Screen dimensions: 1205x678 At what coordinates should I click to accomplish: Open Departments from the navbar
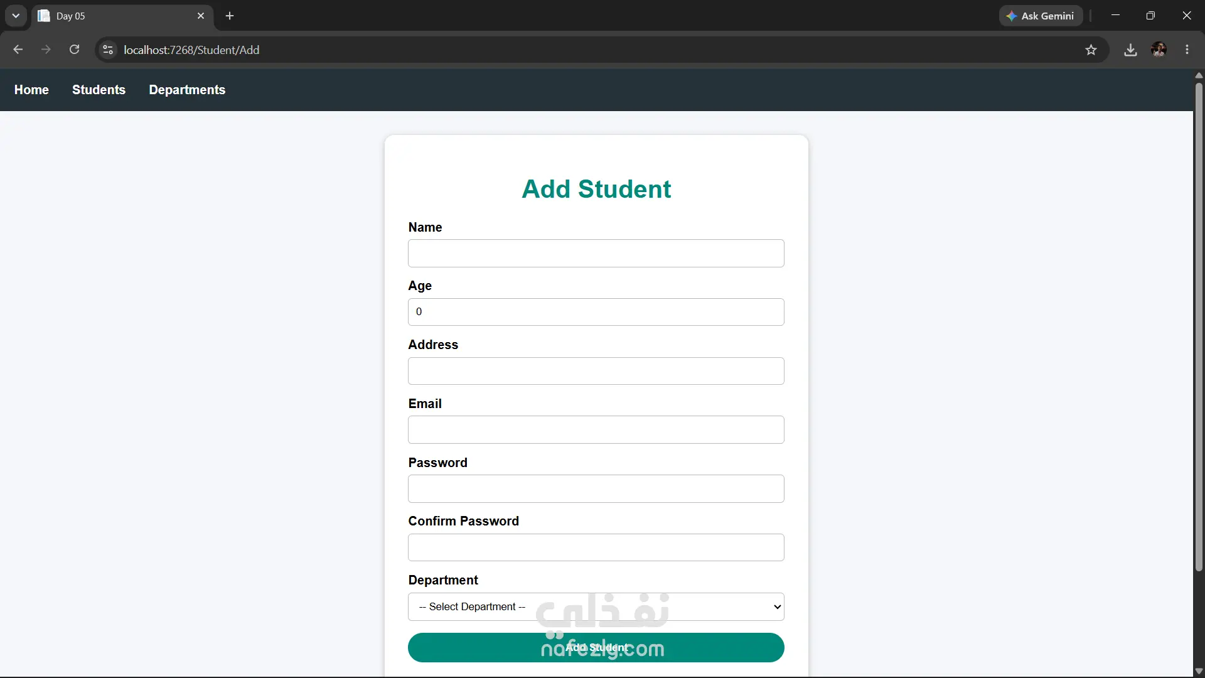click(187, 90)
